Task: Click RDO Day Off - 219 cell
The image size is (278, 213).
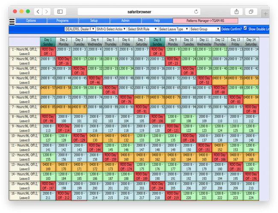Action: (x=173, y=195)
